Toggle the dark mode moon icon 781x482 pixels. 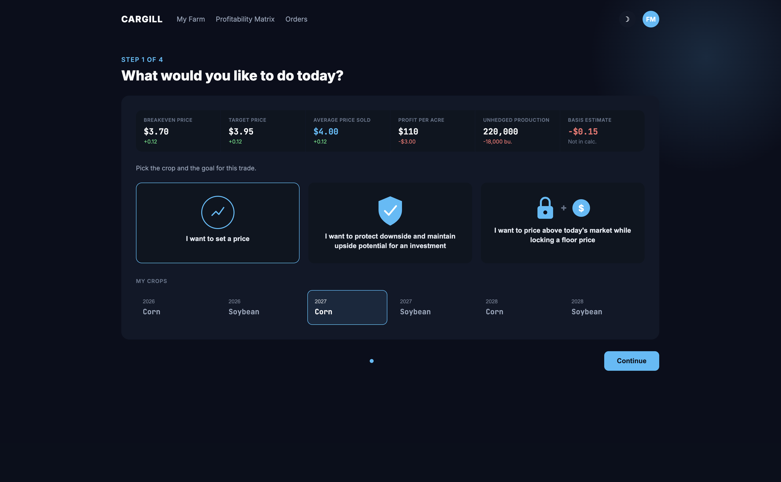[627, 19]
